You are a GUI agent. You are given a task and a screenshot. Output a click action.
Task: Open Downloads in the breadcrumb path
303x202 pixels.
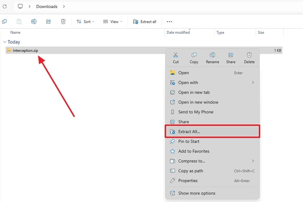pyautogui.click(x=47, y=6)
